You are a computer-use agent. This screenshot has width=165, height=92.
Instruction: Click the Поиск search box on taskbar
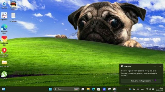coord(67,89)
